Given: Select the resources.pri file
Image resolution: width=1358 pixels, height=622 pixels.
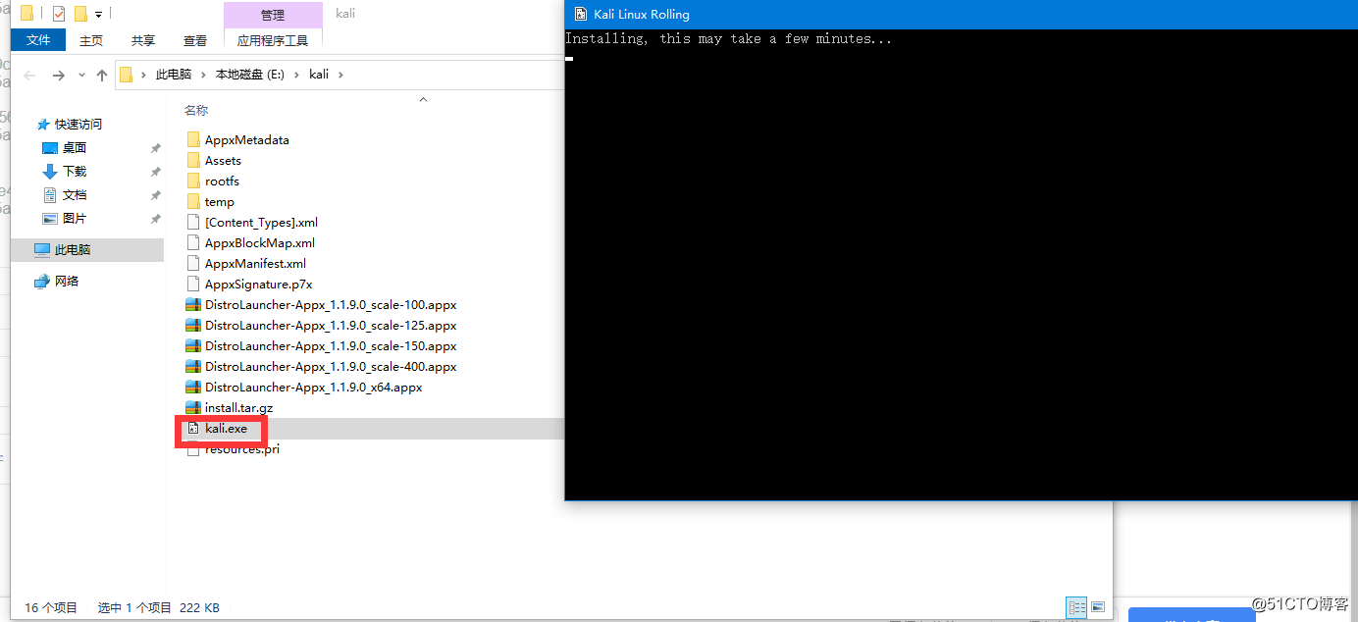Looking at the screenshot, I should point(242,449).
